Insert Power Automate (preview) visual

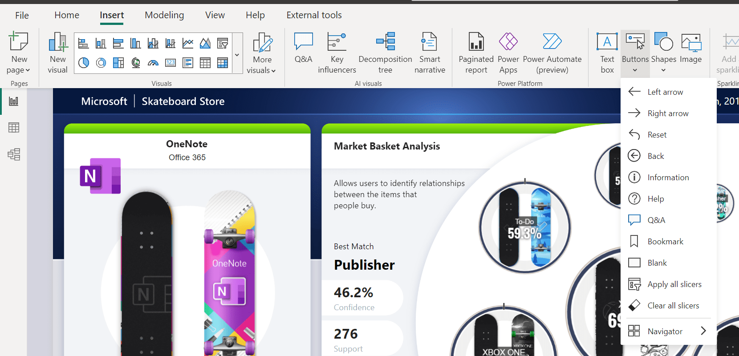pyautogui.click(x=552, y=53)
